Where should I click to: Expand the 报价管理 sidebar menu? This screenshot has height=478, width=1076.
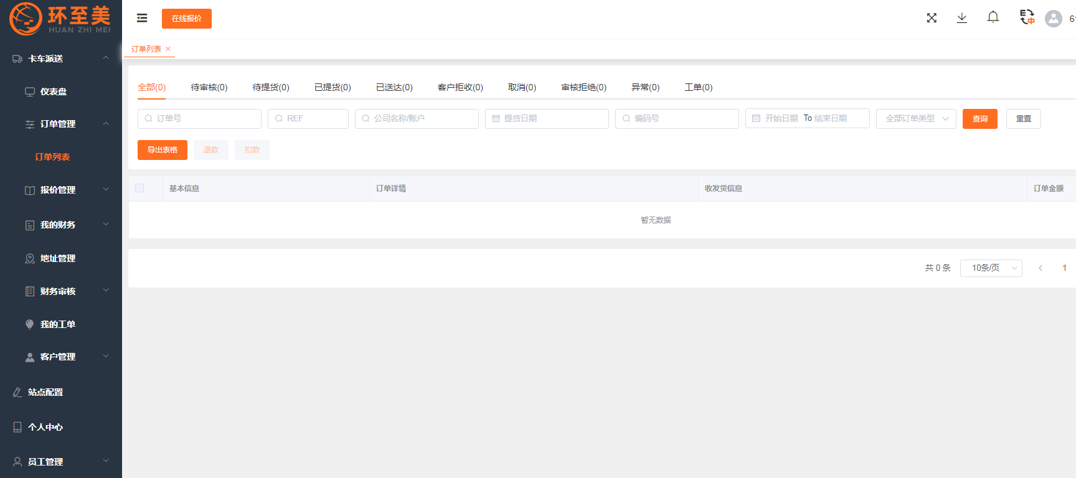point(57,190)
